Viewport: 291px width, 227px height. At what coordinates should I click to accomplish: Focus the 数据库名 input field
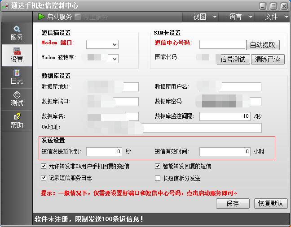(x=112, y=116)
